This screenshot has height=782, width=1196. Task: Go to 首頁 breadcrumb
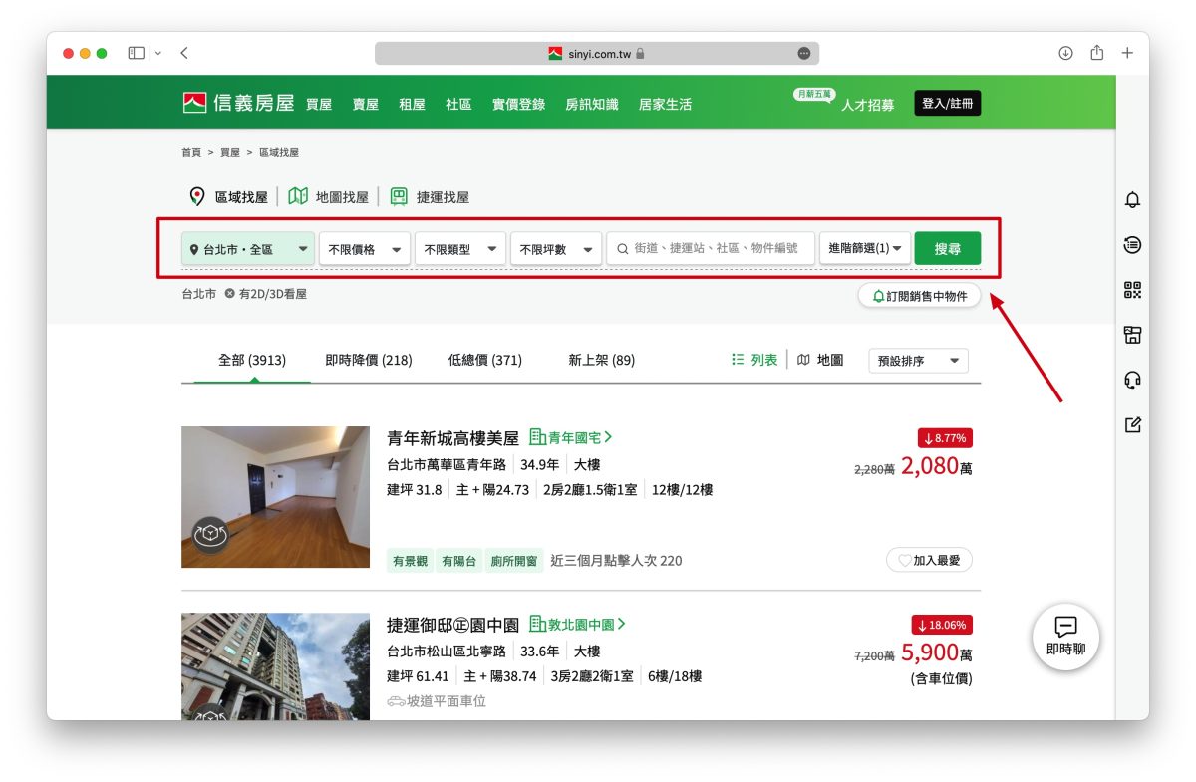191,152
